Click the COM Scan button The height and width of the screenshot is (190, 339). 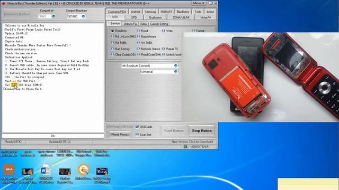click(x=113, y=127)
